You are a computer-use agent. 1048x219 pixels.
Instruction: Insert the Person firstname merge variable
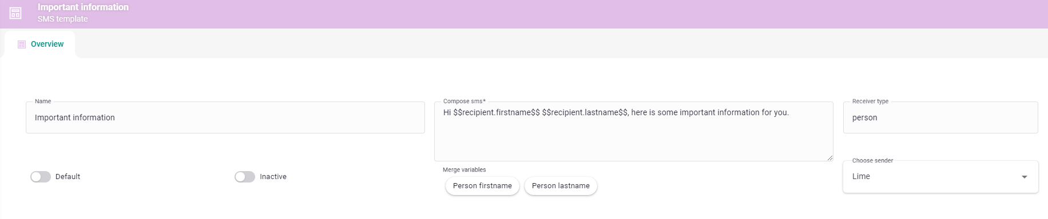tap(482, 186)
